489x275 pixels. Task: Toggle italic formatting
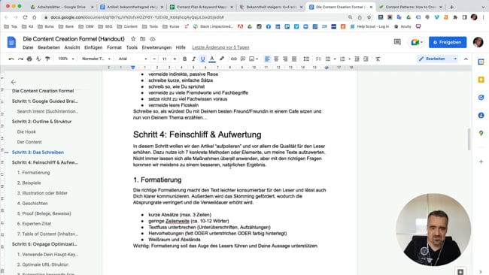193,59
